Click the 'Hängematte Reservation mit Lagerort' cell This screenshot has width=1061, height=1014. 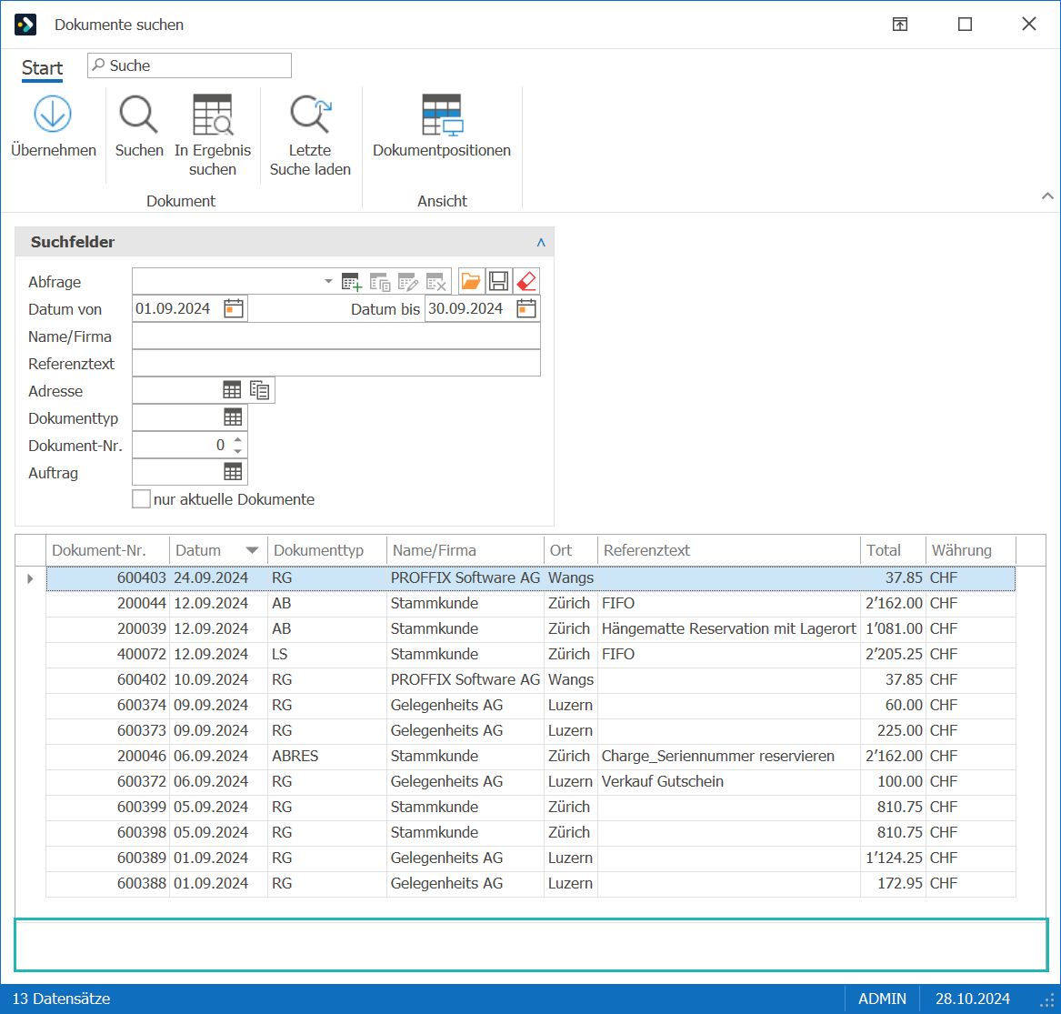pos(729,628)
